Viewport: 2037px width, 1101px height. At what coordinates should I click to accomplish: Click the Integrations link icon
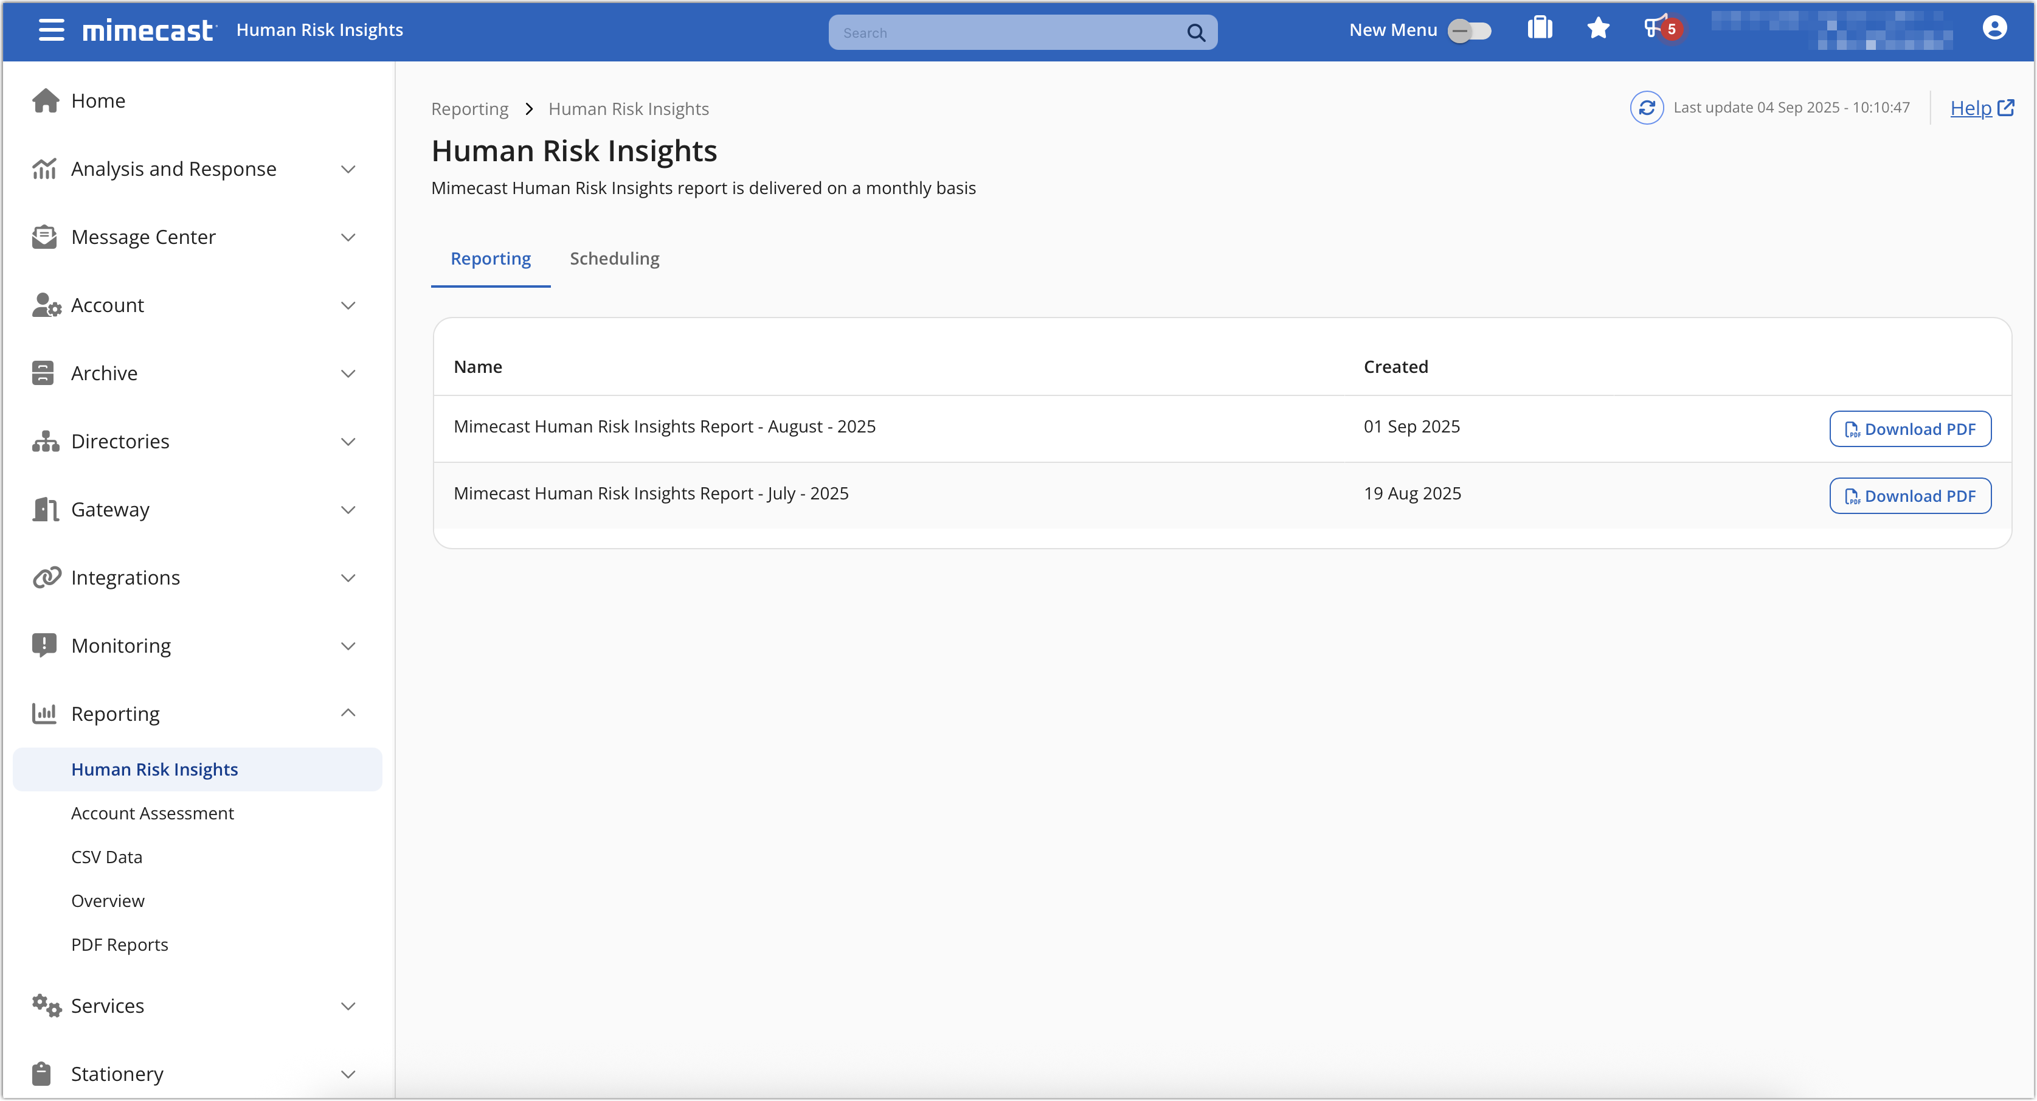pos(46,577)
